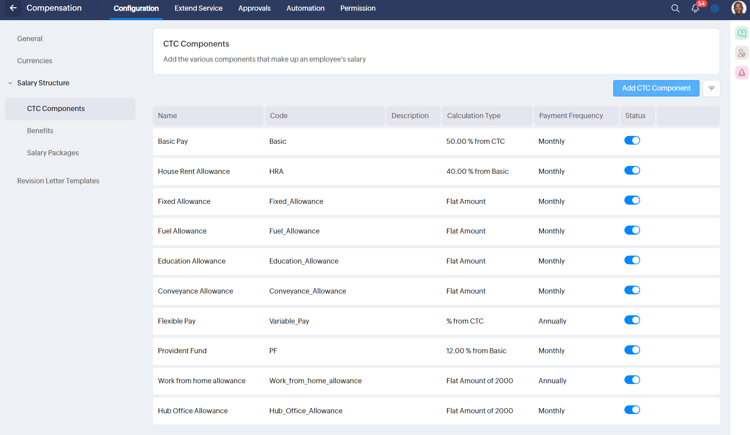Open the search icon in top bar
Viewport: 750px width, 435px height.
coord(675,8)
